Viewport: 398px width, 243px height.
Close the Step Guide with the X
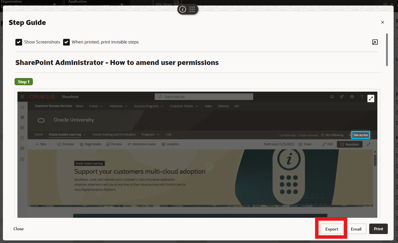(383, 22)
